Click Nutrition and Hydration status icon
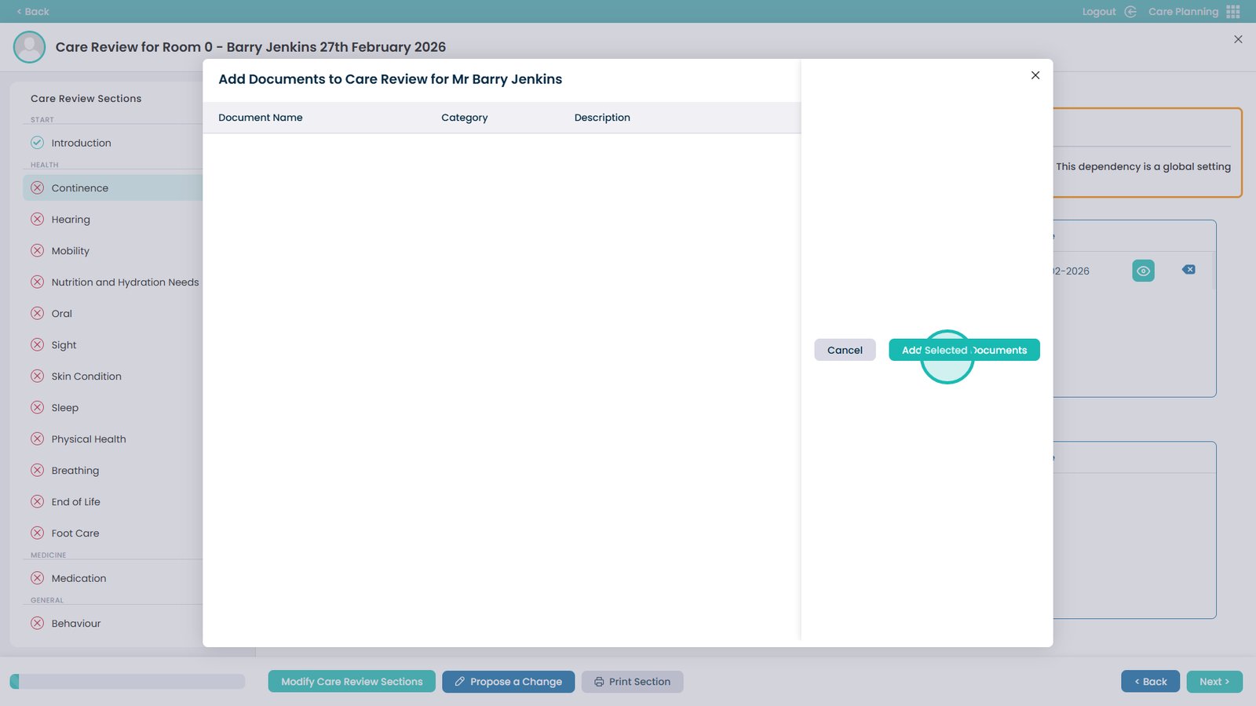This screenshot has width=1256, height=706. coord(37,282)
